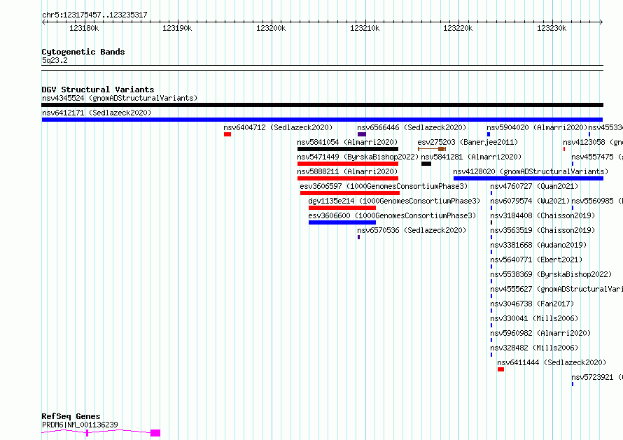Click ruler position 123190k
The width and height of the screenshot is (623, 440).
pyautogui.click(x=177, y=28)
